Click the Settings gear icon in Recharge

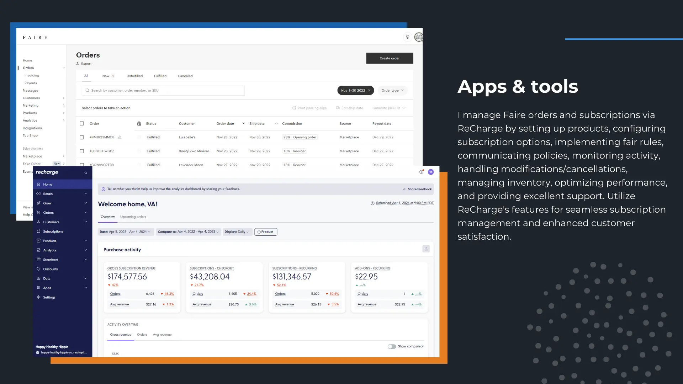point(38,297)
